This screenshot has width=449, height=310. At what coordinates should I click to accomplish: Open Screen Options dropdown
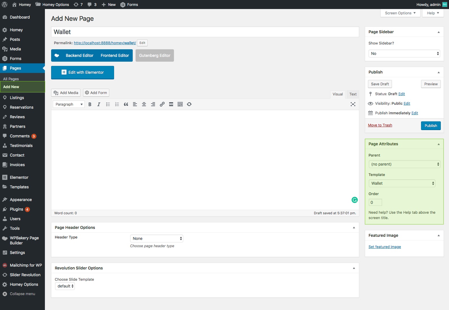pos(400,13)
